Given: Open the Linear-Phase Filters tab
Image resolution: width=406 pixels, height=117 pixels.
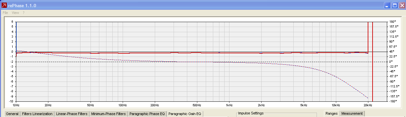Looking at the screenshot, I should pyautogui.click(x=72, y=114).
